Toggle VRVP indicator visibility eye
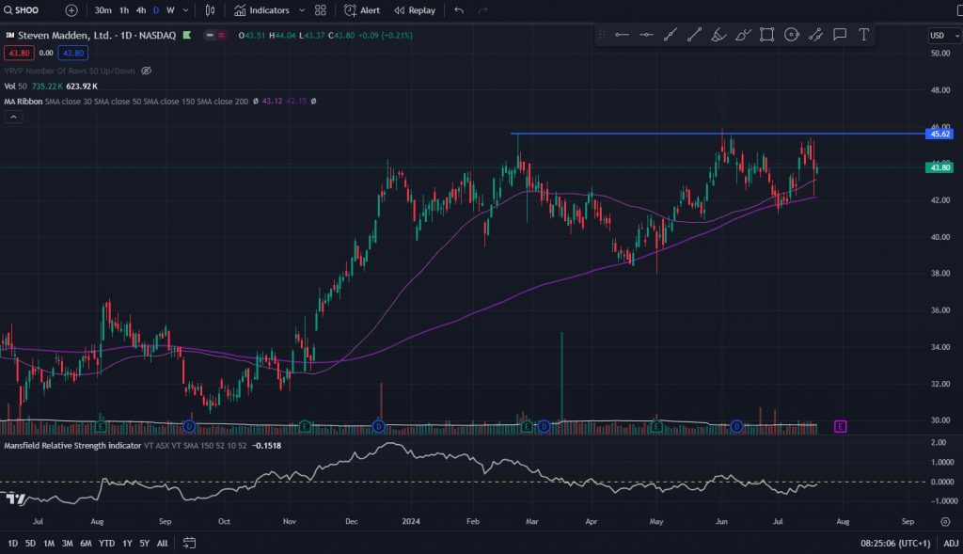963x554 pixels. [x=146, y=71]
